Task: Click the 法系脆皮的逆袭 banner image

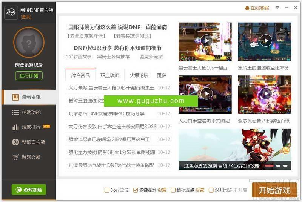Action: point(234,149)
